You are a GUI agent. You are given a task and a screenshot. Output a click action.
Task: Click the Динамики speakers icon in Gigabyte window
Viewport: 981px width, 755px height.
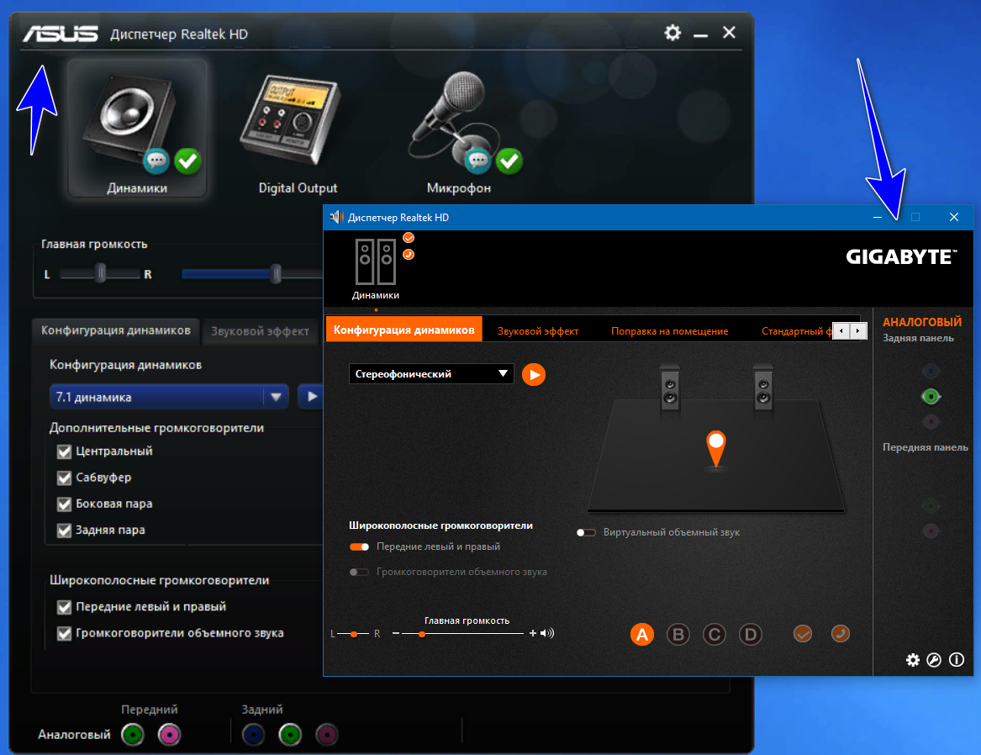(376, 261)
